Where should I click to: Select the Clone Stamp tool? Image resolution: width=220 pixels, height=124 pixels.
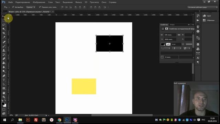4,50
